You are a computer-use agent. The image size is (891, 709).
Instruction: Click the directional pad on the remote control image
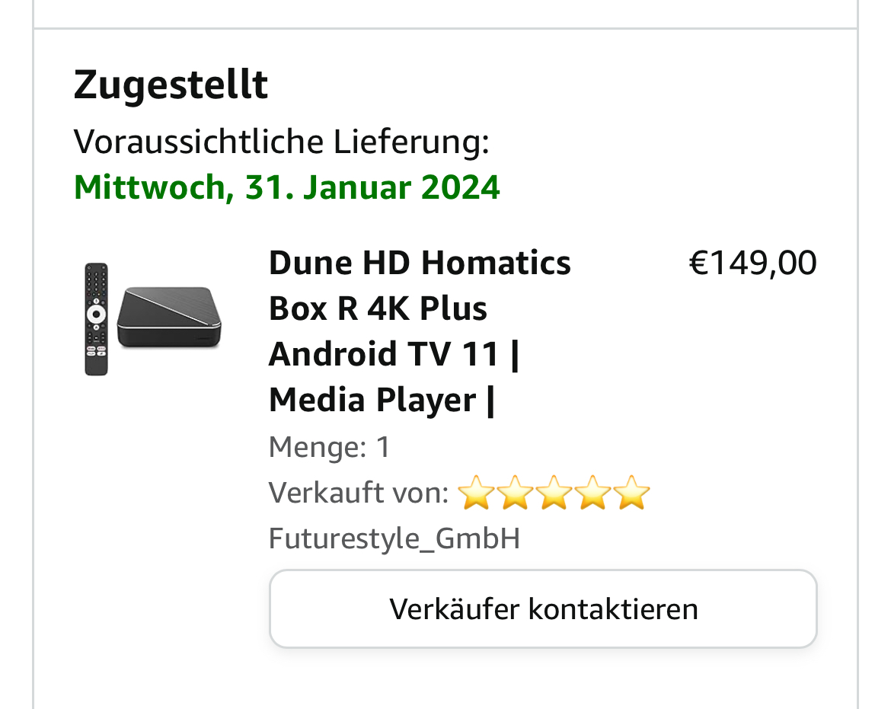tap(96, 314)
